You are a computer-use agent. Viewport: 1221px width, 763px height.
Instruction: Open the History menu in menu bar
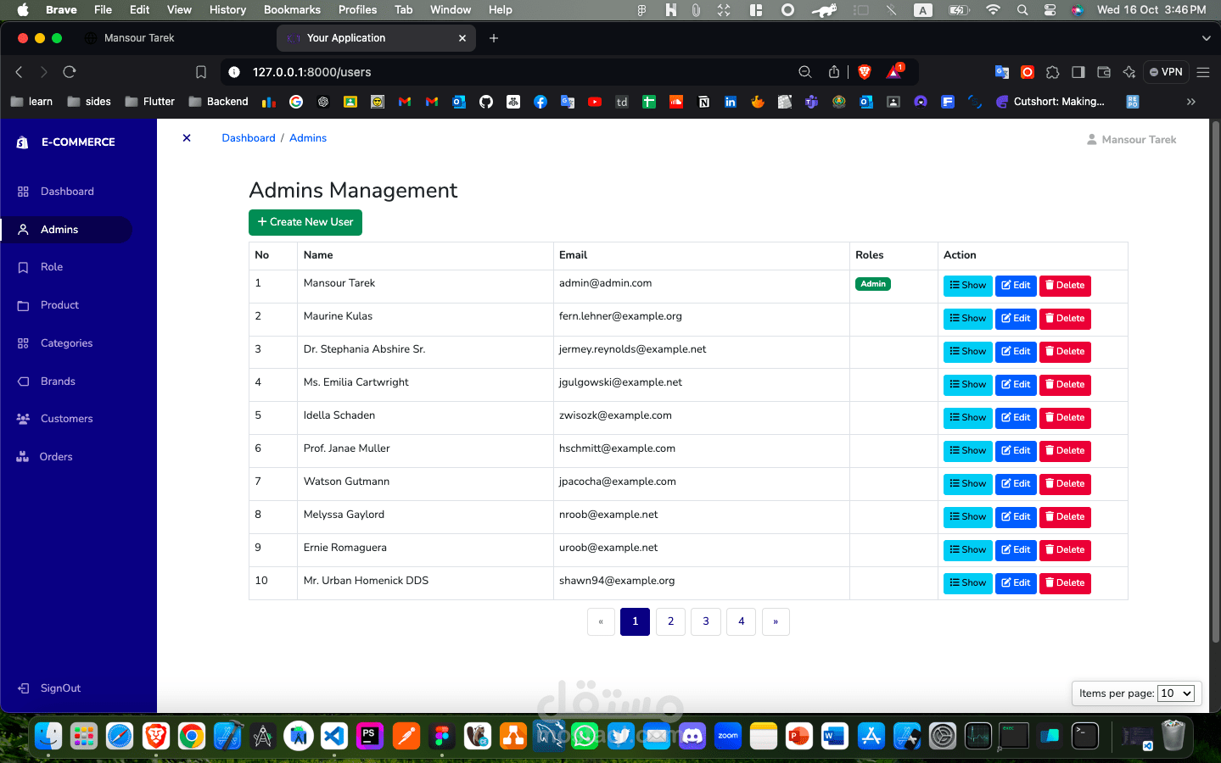pyautogui.click(x=227, y=9)
